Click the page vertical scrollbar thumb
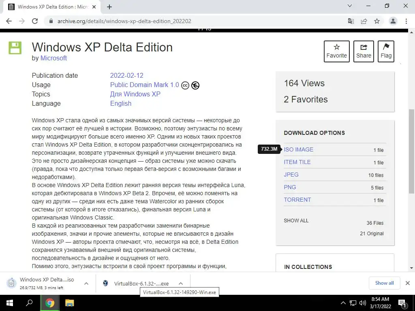This screenshot has width=415, height=311. pos(411,151)
